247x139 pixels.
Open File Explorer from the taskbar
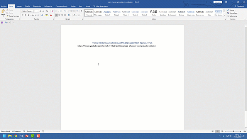pos(10,136)
